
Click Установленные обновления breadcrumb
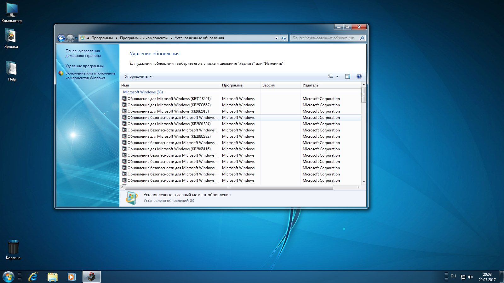tap(199, 38)
